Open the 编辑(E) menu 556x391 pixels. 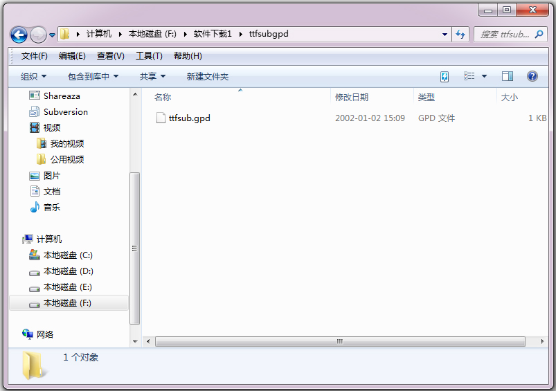72,56
